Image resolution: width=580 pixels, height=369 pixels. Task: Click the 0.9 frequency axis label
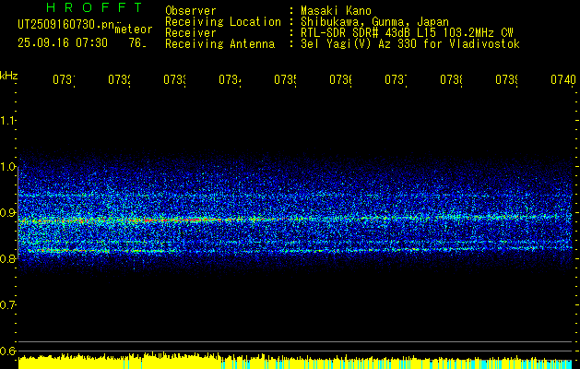(x=7, y=212)
